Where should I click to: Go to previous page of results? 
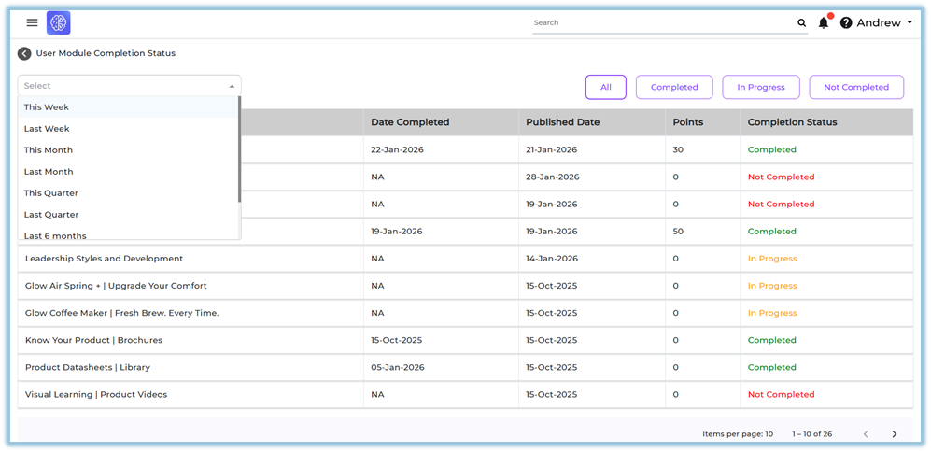tap(866, 433)
